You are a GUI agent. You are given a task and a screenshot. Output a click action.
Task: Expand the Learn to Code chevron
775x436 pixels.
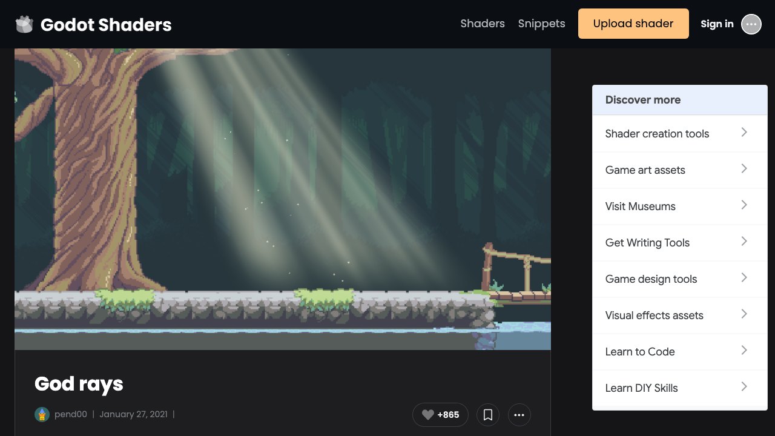pos(745,350)
